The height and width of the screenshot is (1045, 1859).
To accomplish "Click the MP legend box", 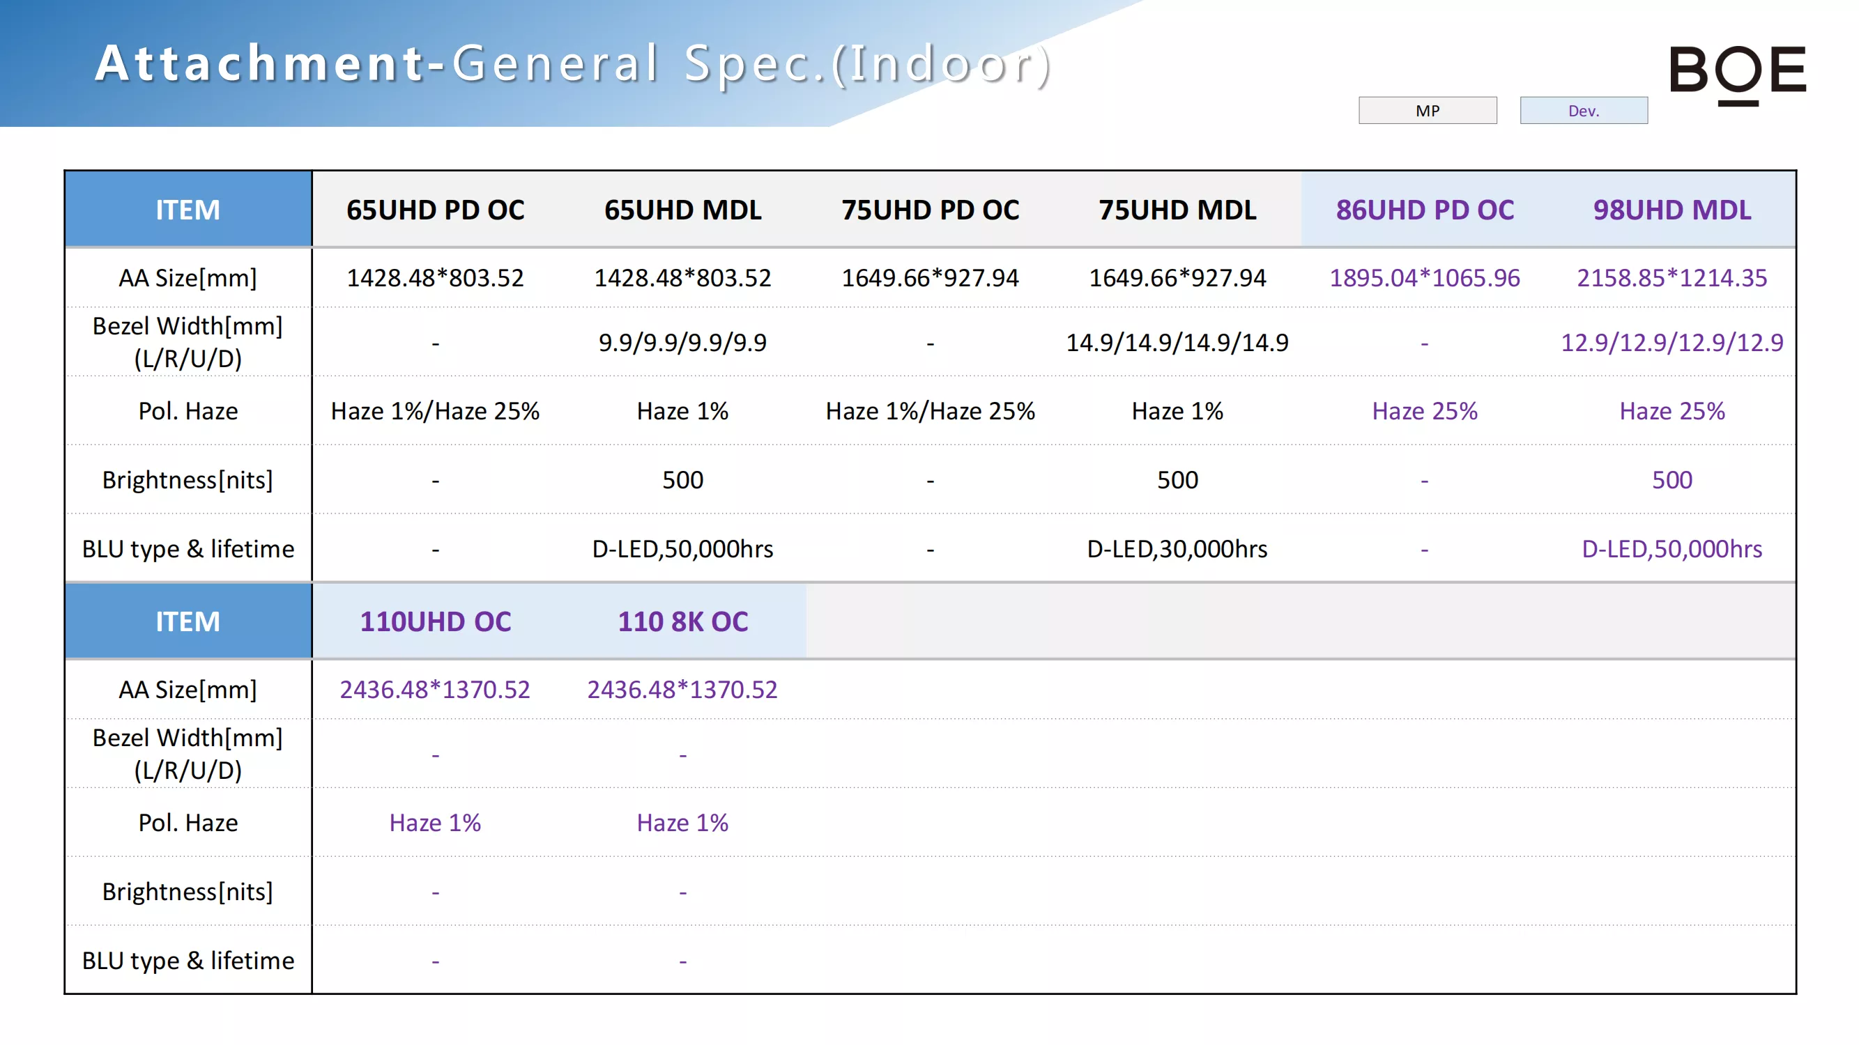I will (x=1427, y=110).
